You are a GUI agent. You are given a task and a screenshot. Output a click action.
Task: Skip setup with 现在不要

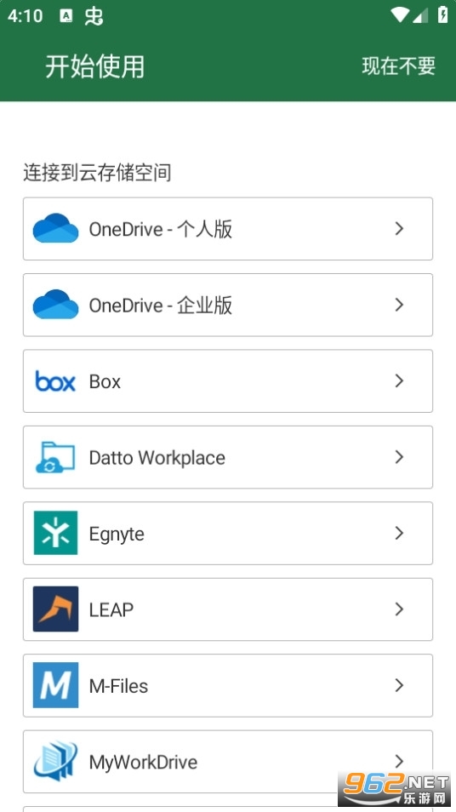pyautogui.click(x=398, y=66)
